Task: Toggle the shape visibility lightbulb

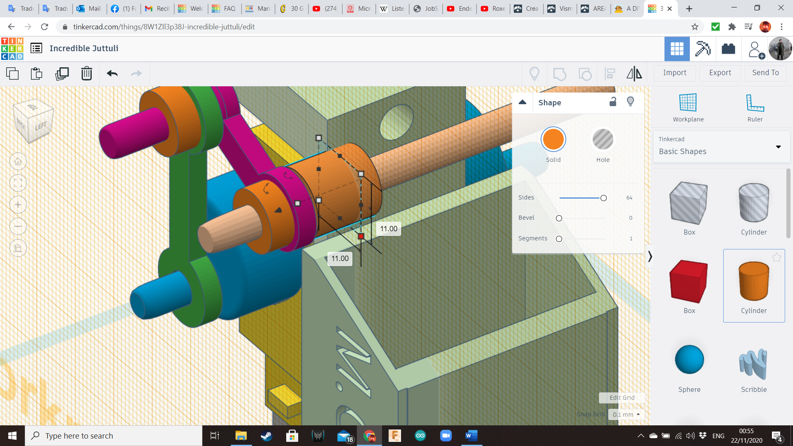Action: (630, 102)
